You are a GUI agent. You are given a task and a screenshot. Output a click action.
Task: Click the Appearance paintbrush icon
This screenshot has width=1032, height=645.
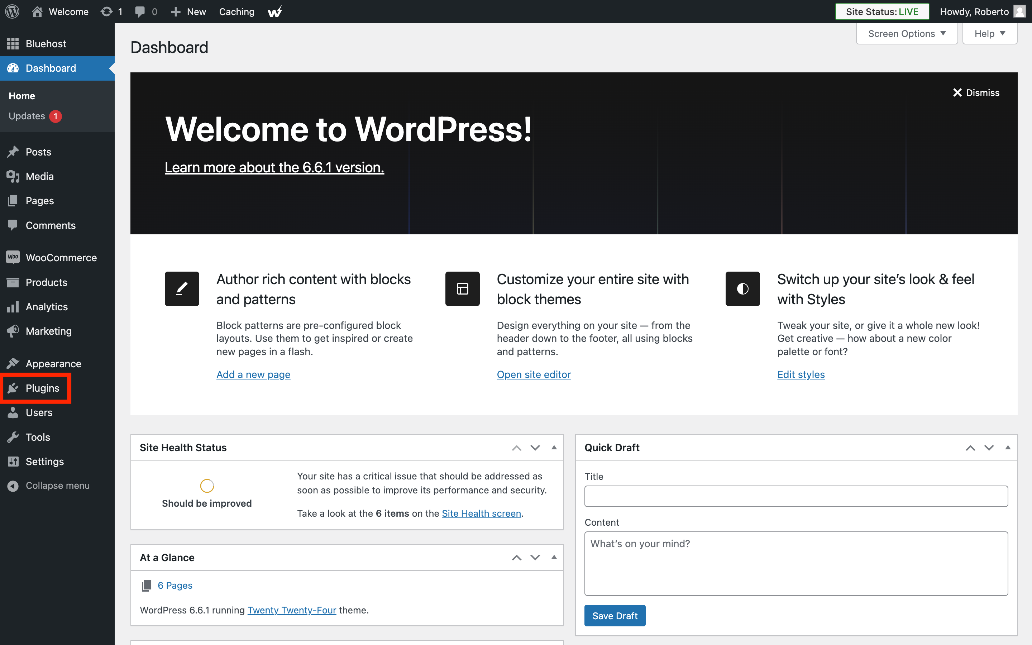pos(13,363)
